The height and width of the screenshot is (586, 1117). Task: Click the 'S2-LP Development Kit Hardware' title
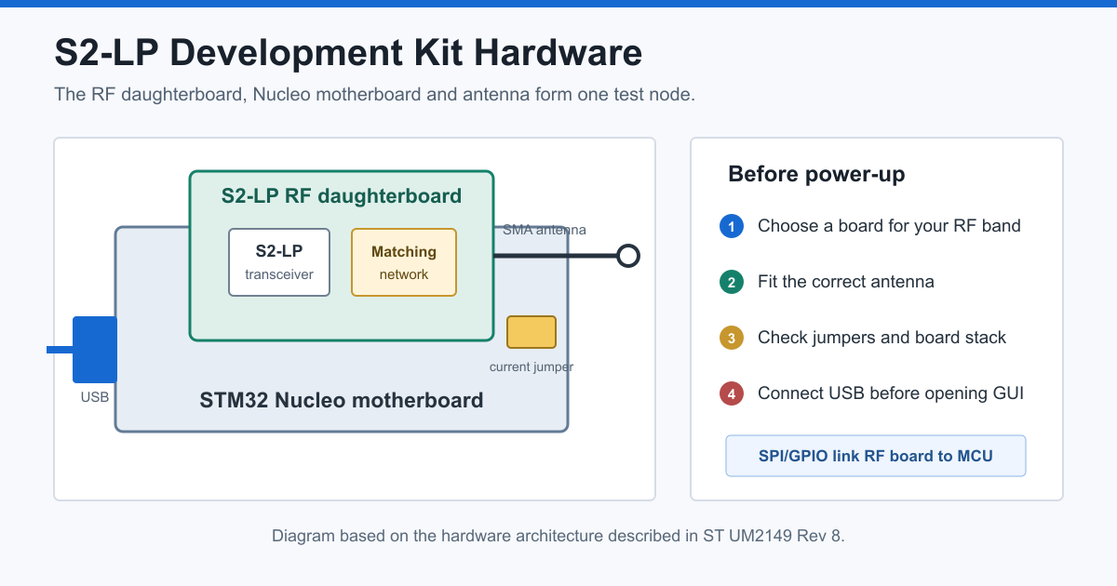coord(348,53)
